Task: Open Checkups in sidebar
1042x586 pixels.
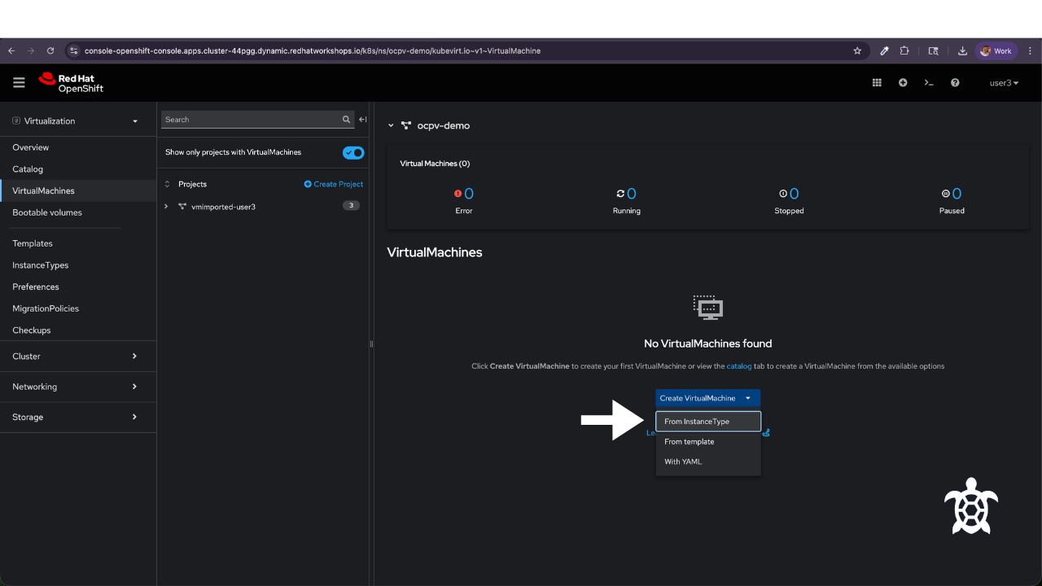Action: pos(32,330)
